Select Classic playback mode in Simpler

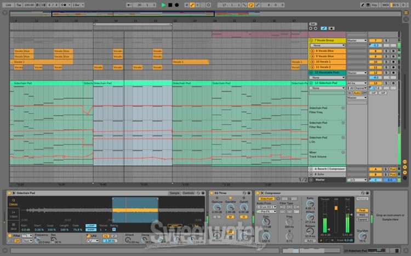(13, 202)
